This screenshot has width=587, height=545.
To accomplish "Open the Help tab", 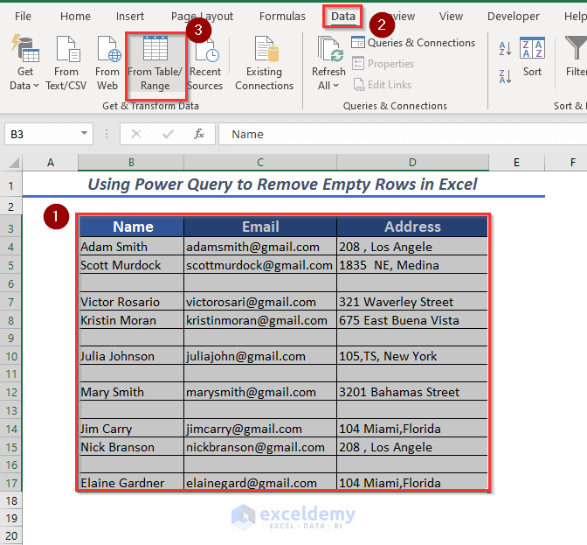I will point(575,16).
